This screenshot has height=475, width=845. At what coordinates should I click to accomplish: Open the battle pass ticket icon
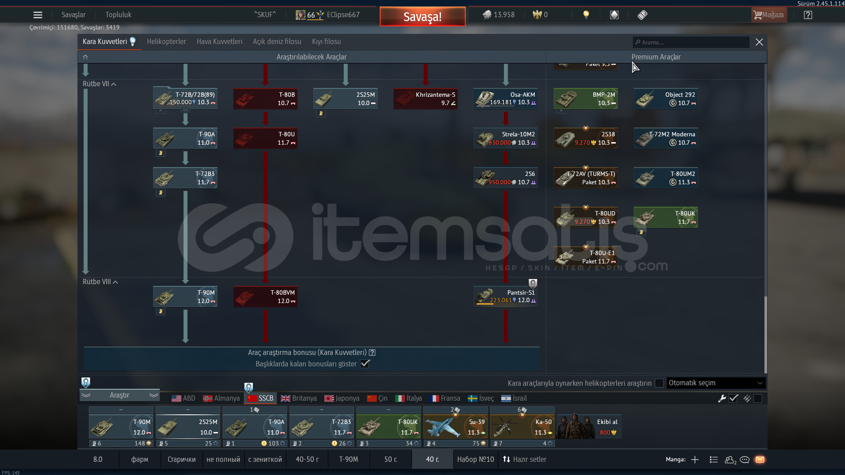[642, 15]
